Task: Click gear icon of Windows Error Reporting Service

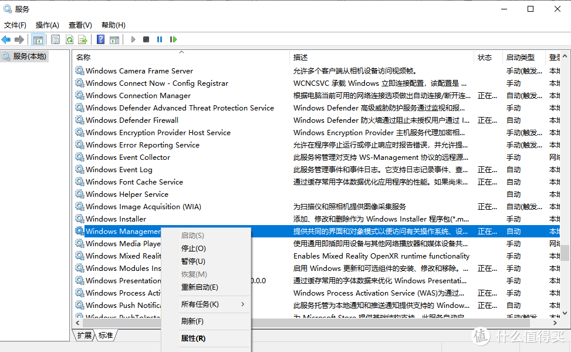Action: coord(80,145)
